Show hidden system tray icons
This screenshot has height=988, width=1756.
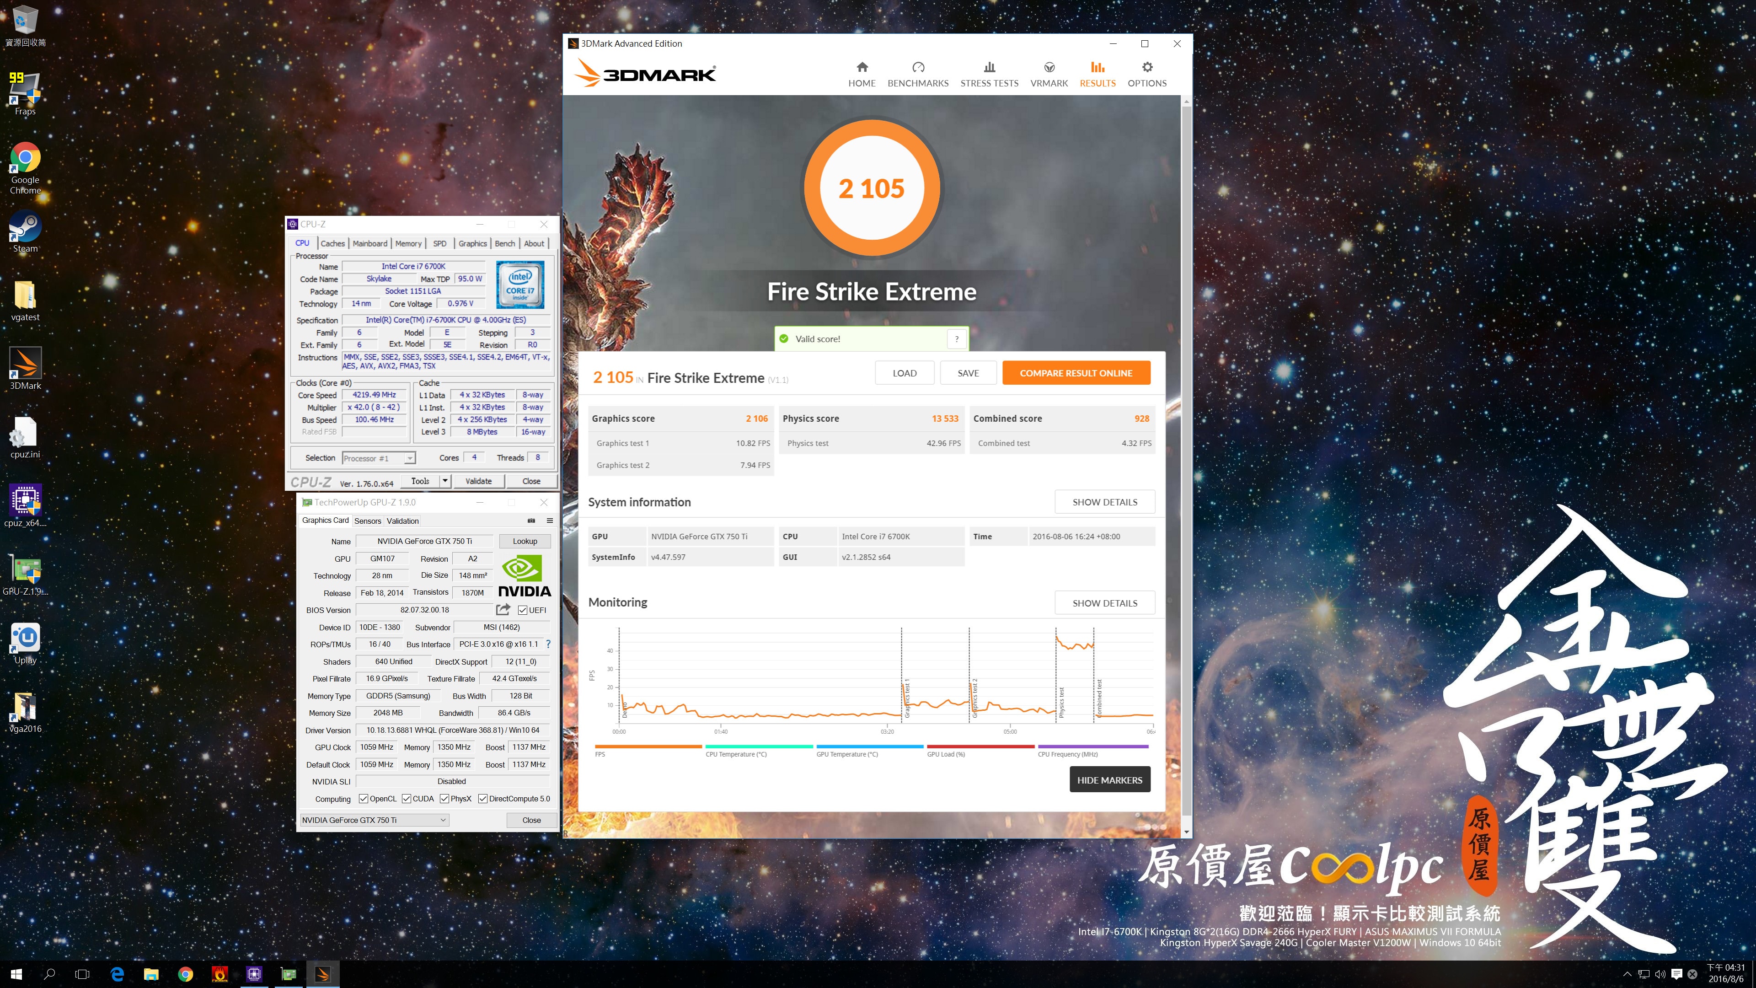click(1627, 974)
